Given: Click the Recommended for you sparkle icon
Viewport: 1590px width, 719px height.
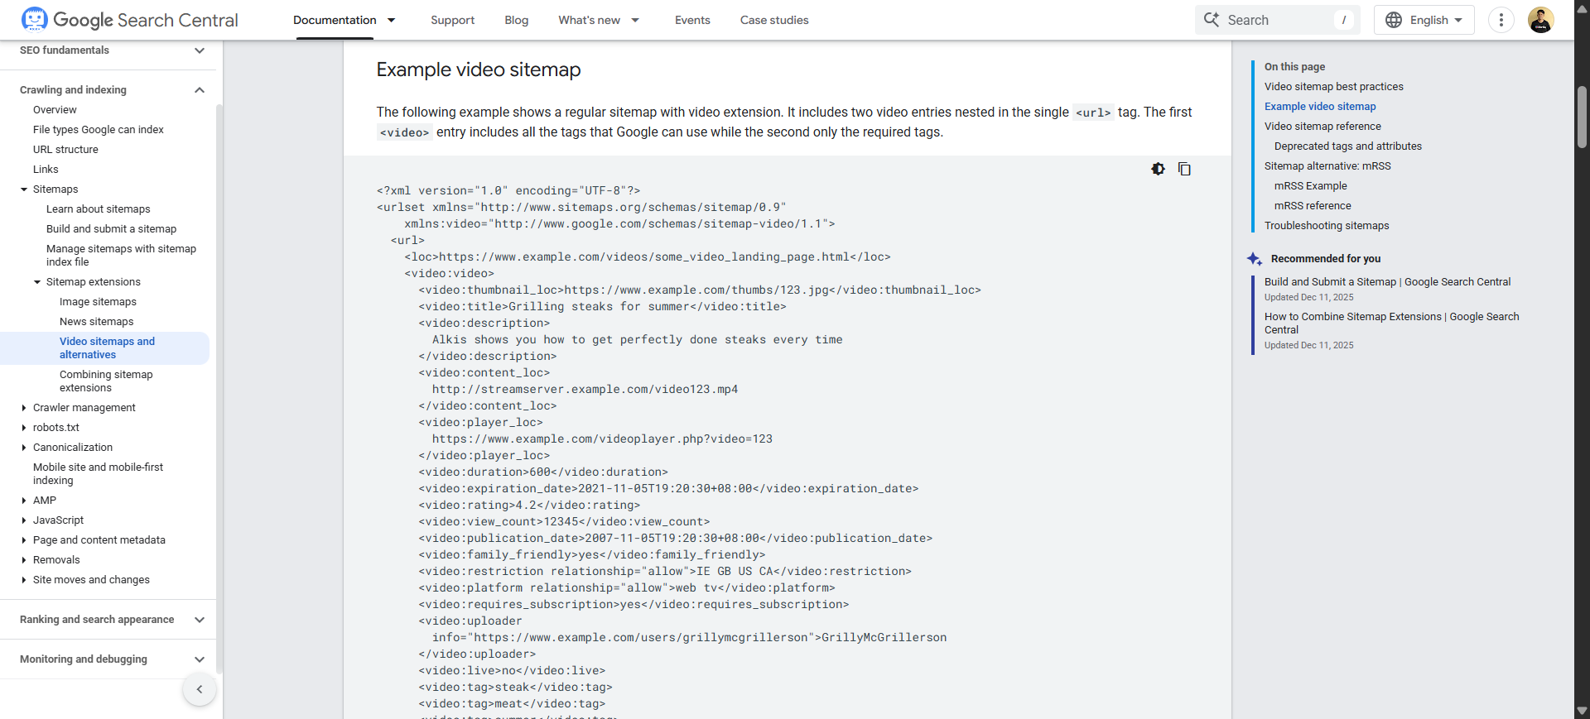Looking at the screenshot, I should click(1254, 259).
